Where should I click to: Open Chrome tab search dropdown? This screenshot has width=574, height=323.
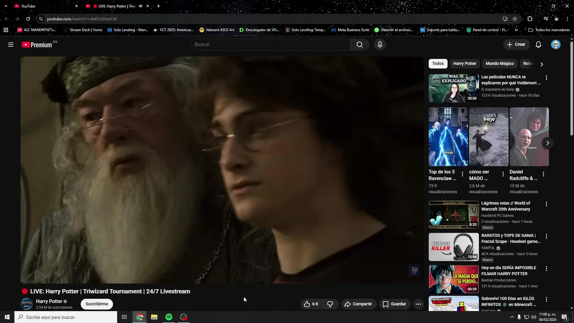click(6, 6)
